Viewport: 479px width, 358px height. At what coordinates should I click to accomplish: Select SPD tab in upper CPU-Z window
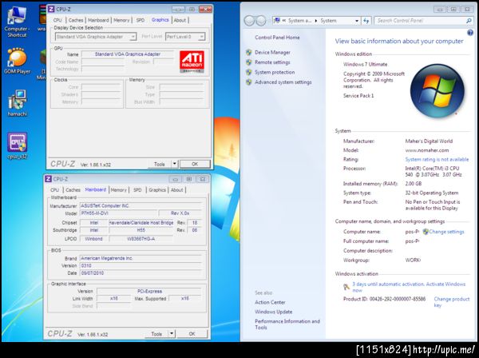tap(141, 20)
